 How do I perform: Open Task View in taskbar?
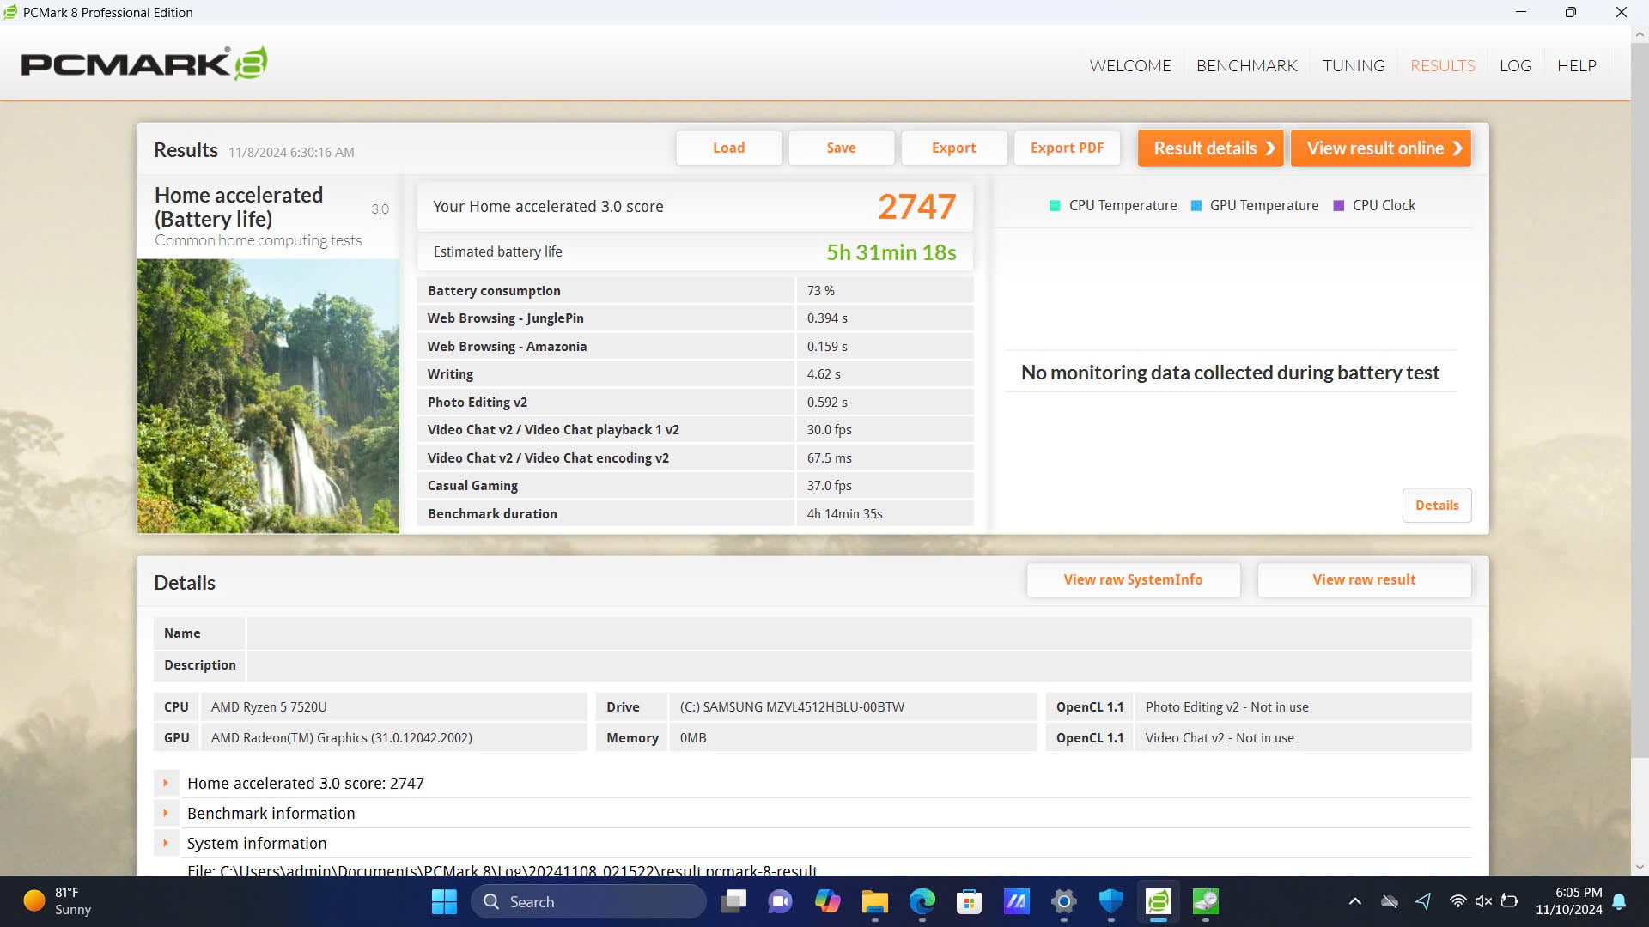pos(733,901)
